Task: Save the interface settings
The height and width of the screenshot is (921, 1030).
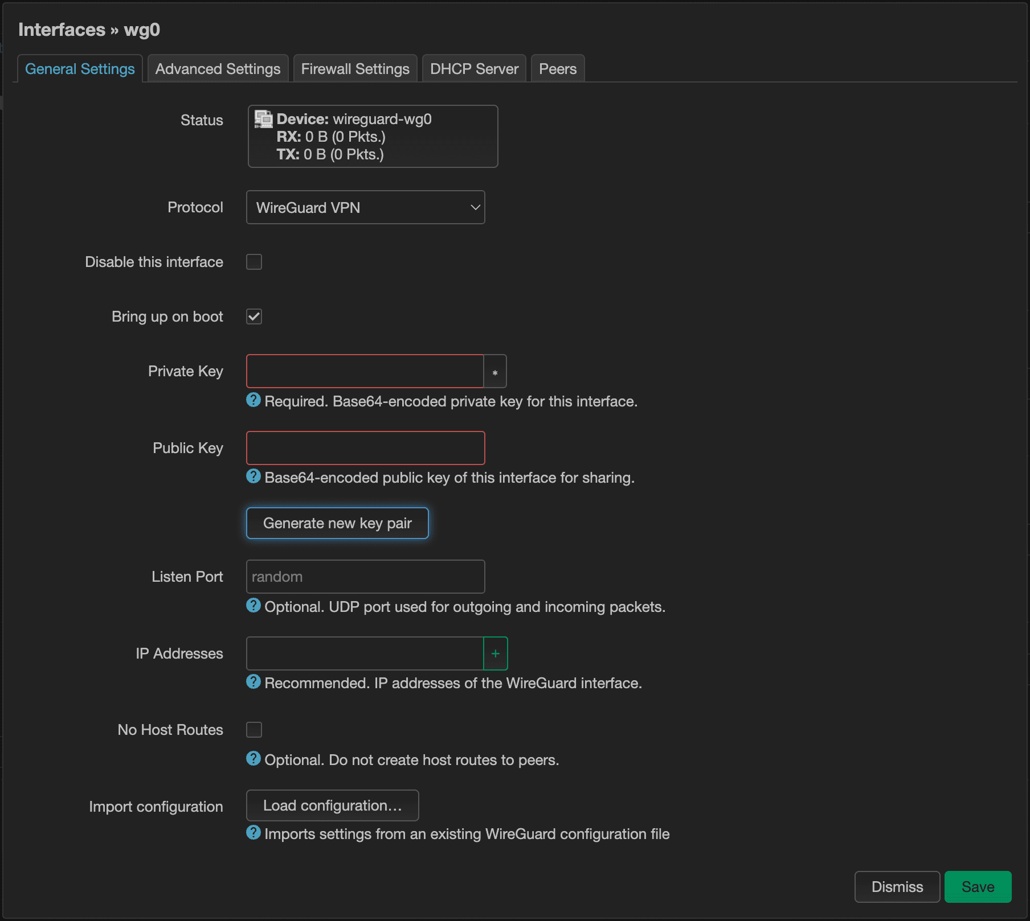Action: click(x=978, y=887)
